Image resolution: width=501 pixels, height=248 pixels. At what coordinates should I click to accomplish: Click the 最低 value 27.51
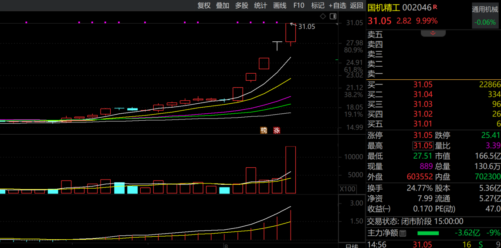(x=423, y=156)
